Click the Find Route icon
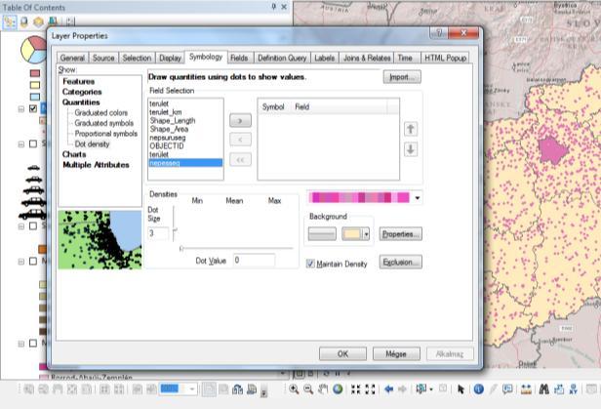The image size is (601, 409). pyautogui.click(x=559, y=389)
